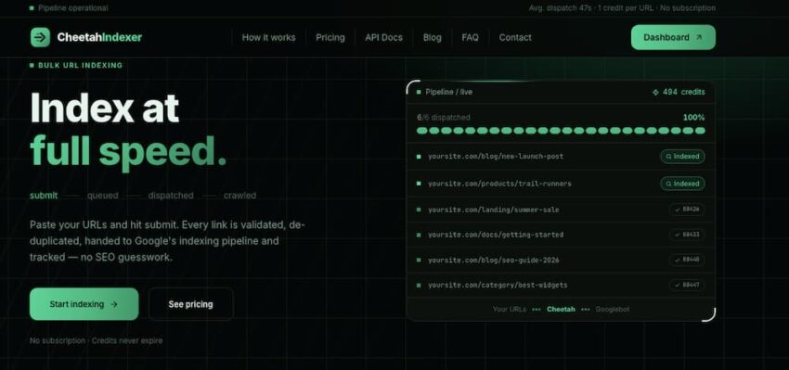The image size is (789, 370).
Task: Click the 'Avg. dispatch 47s' top bar text
Action: [560, 8]
